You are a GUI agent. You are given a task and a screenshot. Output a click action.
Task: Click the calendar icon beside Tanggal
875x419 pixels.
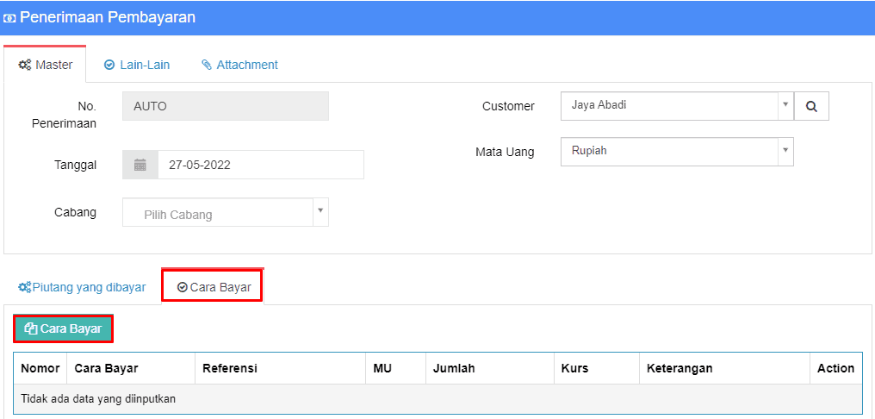click(x=140, y=165)
